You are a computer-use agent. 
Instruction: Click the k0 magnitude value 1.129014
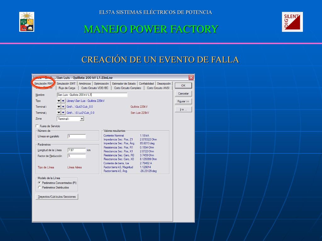pyautogui.click(x=145, y=167)
